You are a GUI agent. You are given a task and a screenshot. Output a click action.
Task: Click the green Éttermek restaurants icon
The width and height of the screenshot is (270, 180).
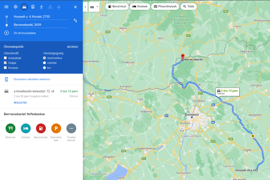(x=11, y=128)
